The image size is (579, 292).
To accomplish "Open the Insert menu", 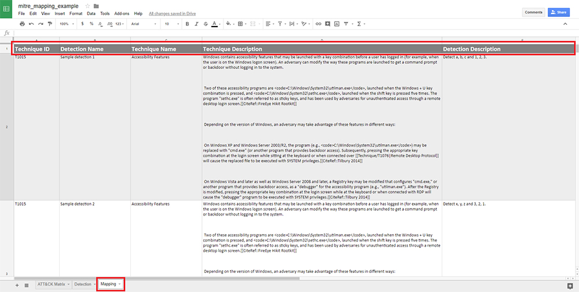I will point(60,14).
